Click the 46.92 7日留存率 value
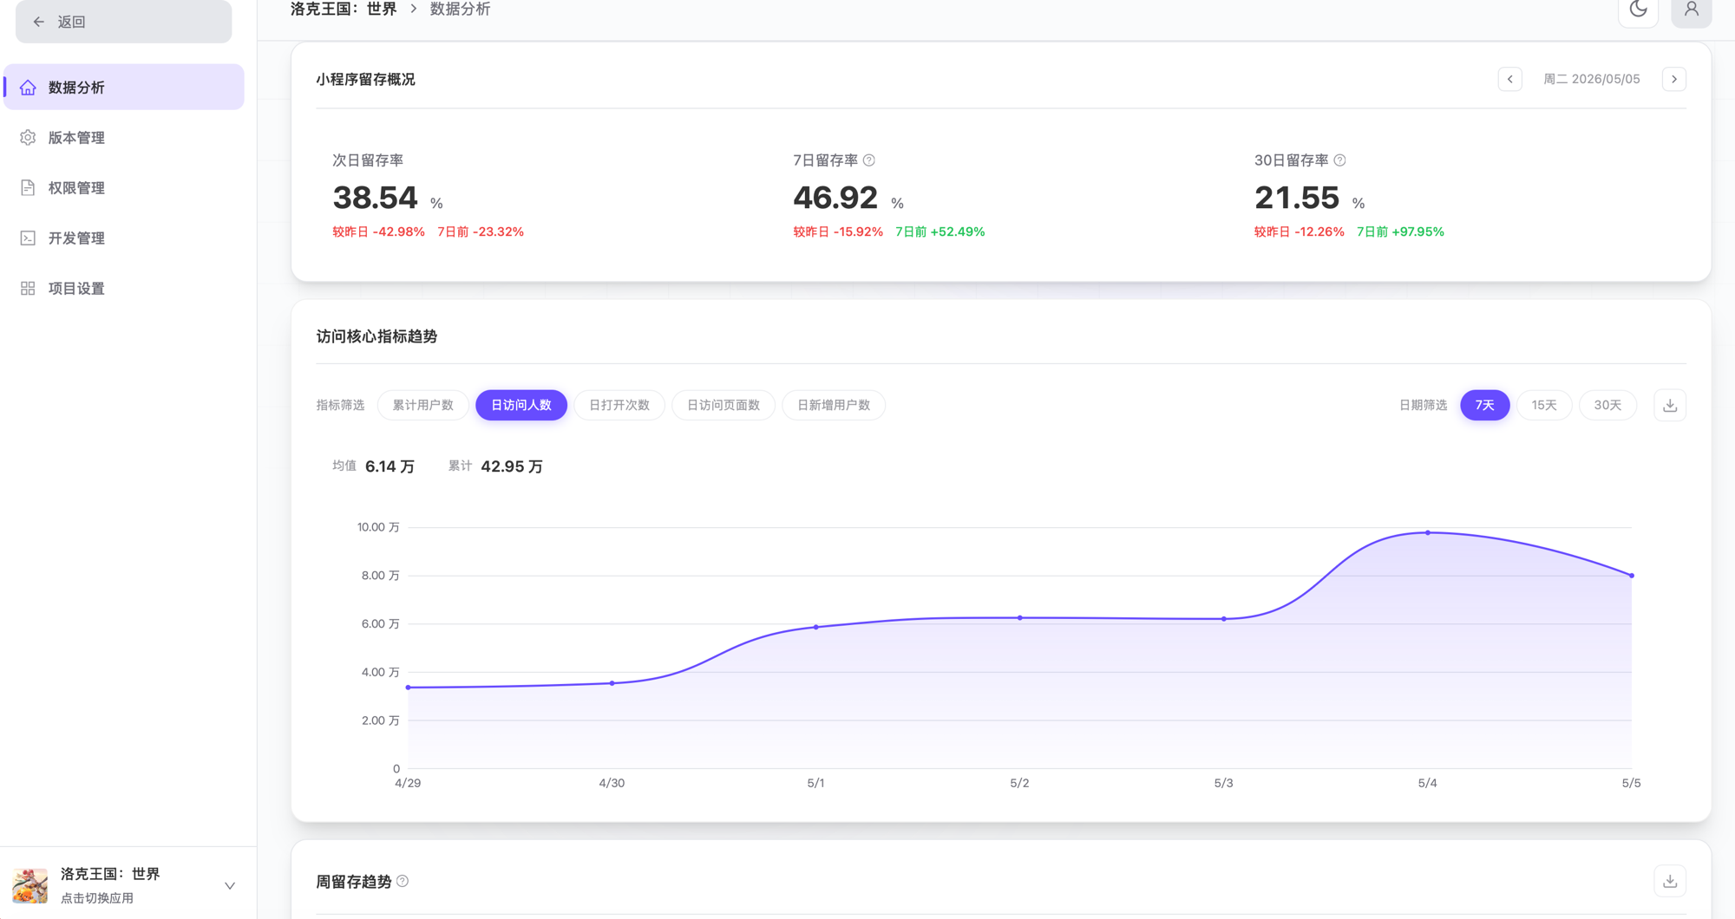This screenshot has height=919, width=1735. tap(835, 198)
